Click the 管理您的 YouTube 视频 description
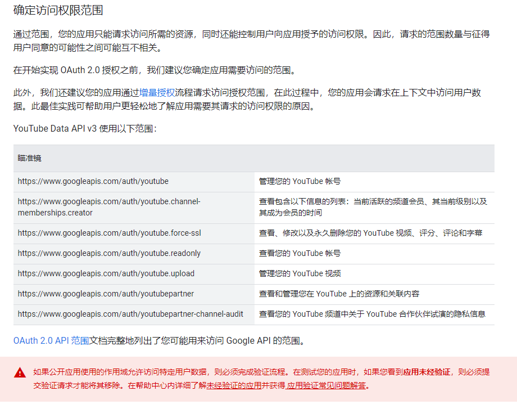This screenshot has width=517, height=409. (300, 273)
